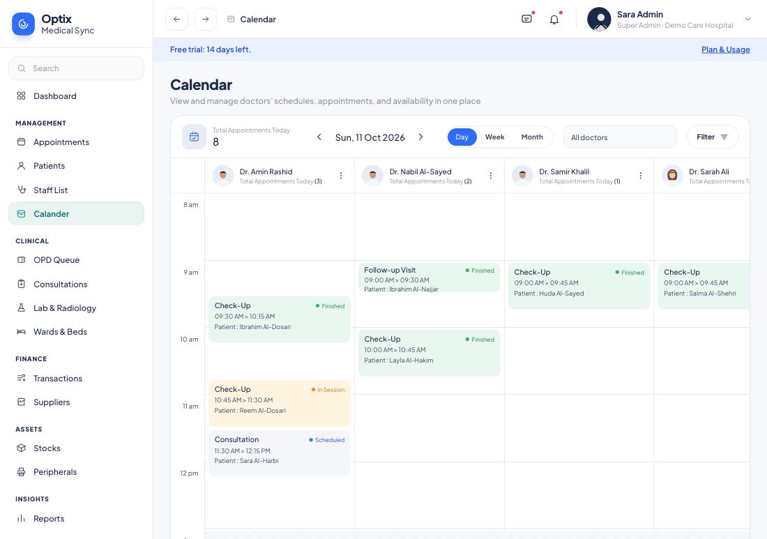This screenshot has width=767, height=539.
Task: Open Dashboard in the sidebar
Action: pyautogui.click(x=76, y=96)
